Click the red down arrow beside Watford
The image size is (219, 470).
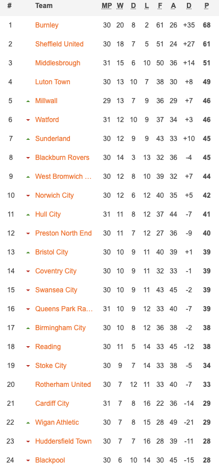(28, 120)
